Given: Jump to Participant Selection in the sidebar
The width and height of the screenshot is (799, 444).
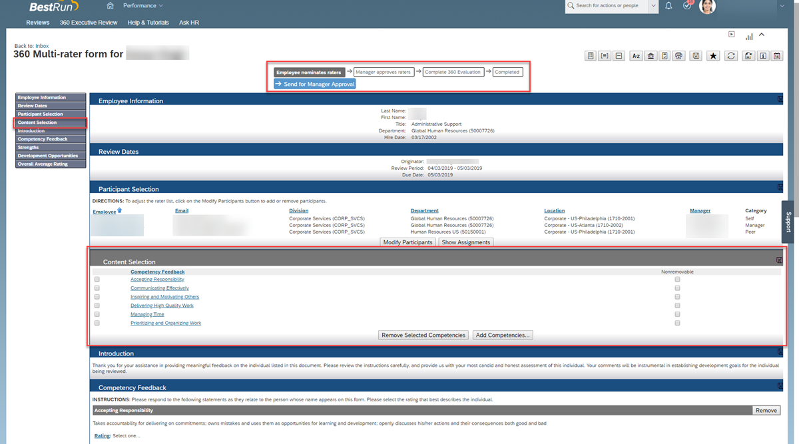Looking at the screenshot, I should point(51,114).
